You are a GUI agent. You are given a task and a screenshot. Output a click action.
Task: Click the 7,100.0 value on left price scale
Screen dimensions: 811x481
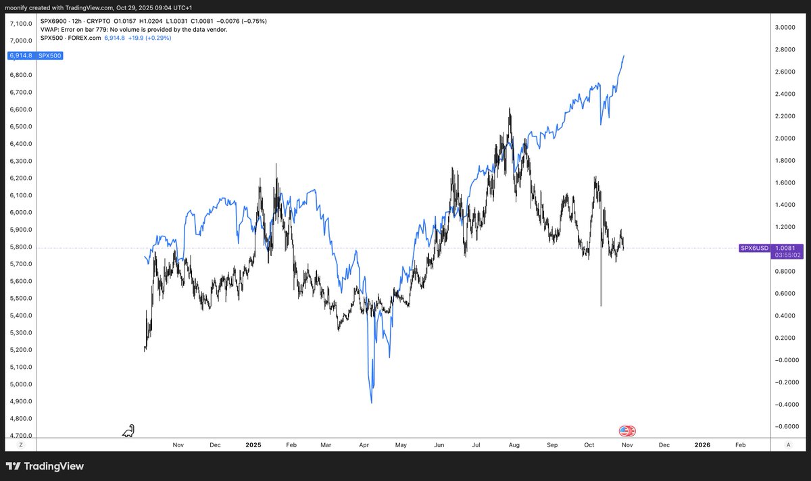click(x=21, y=24)
